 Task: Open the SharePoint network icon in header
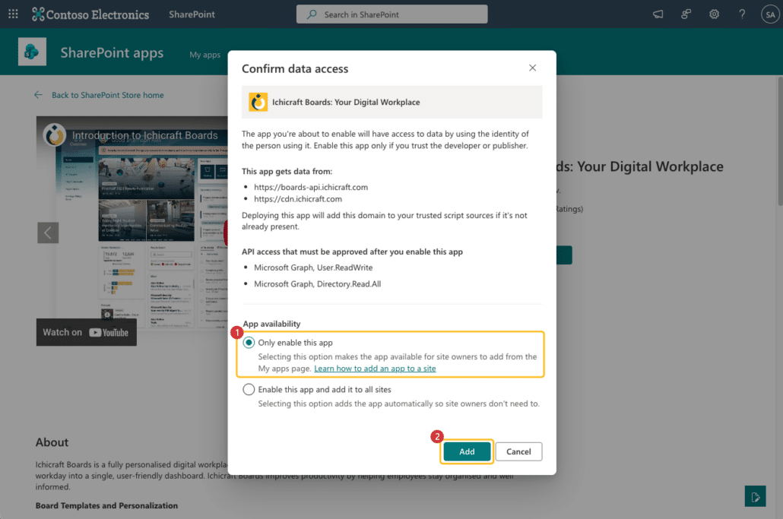(x=686, y=14)
